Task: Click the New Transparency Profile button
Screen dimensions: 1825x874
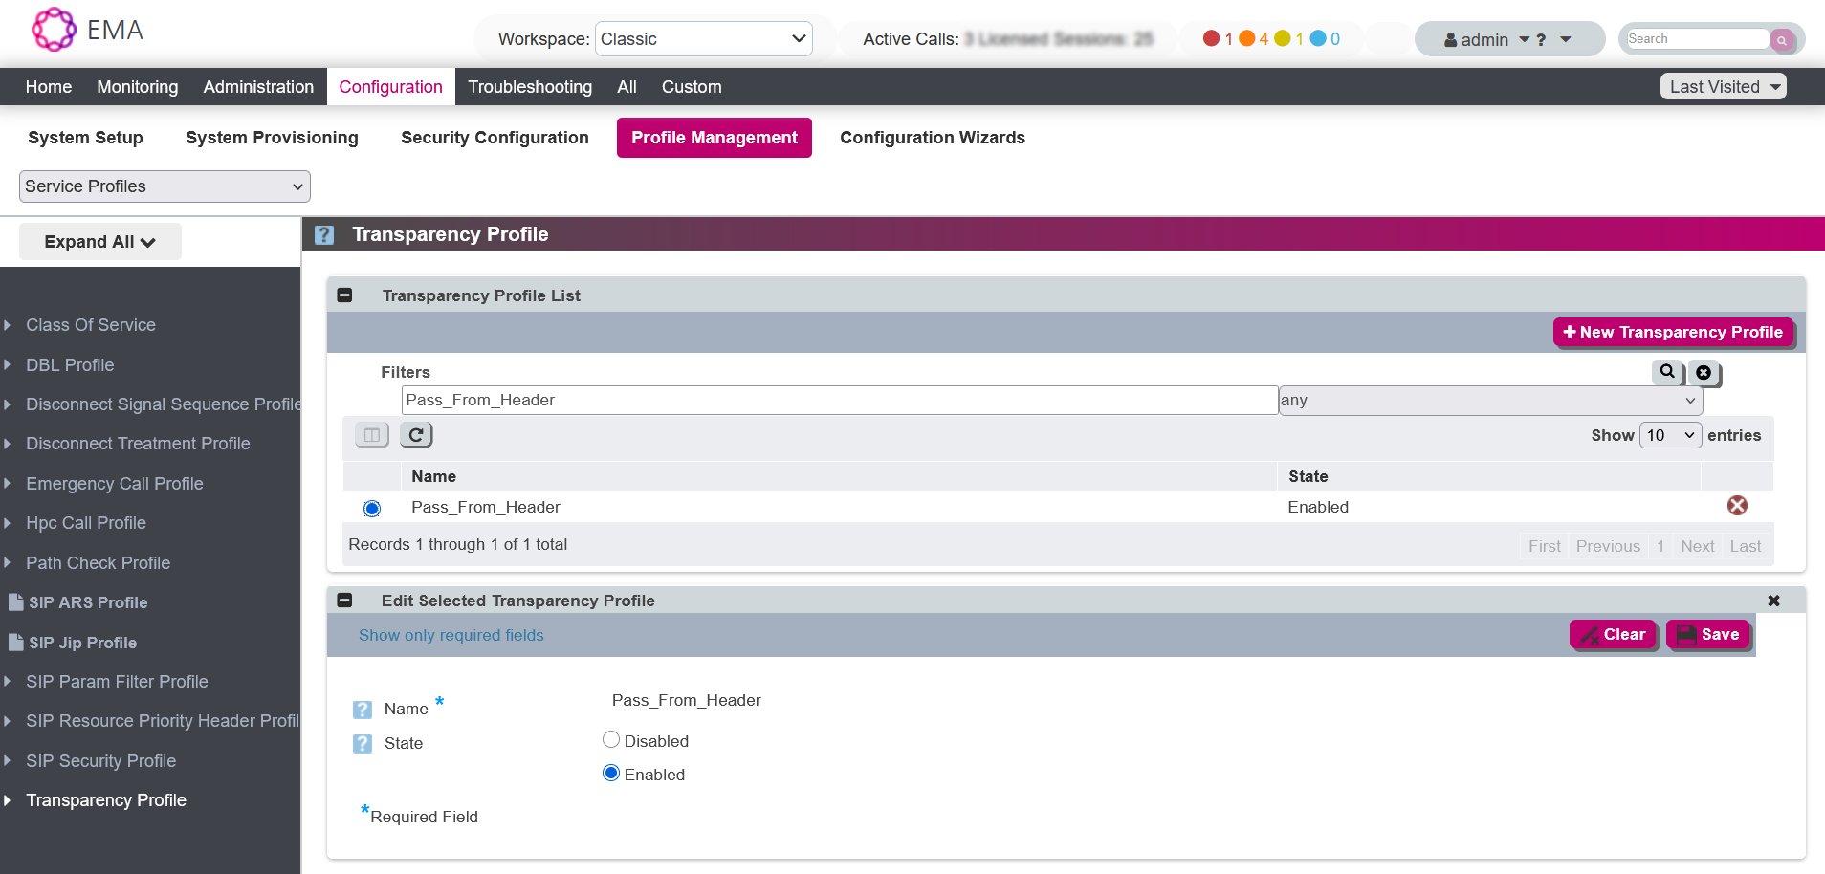Action: pyautogui.click(x=1672, y=332)
